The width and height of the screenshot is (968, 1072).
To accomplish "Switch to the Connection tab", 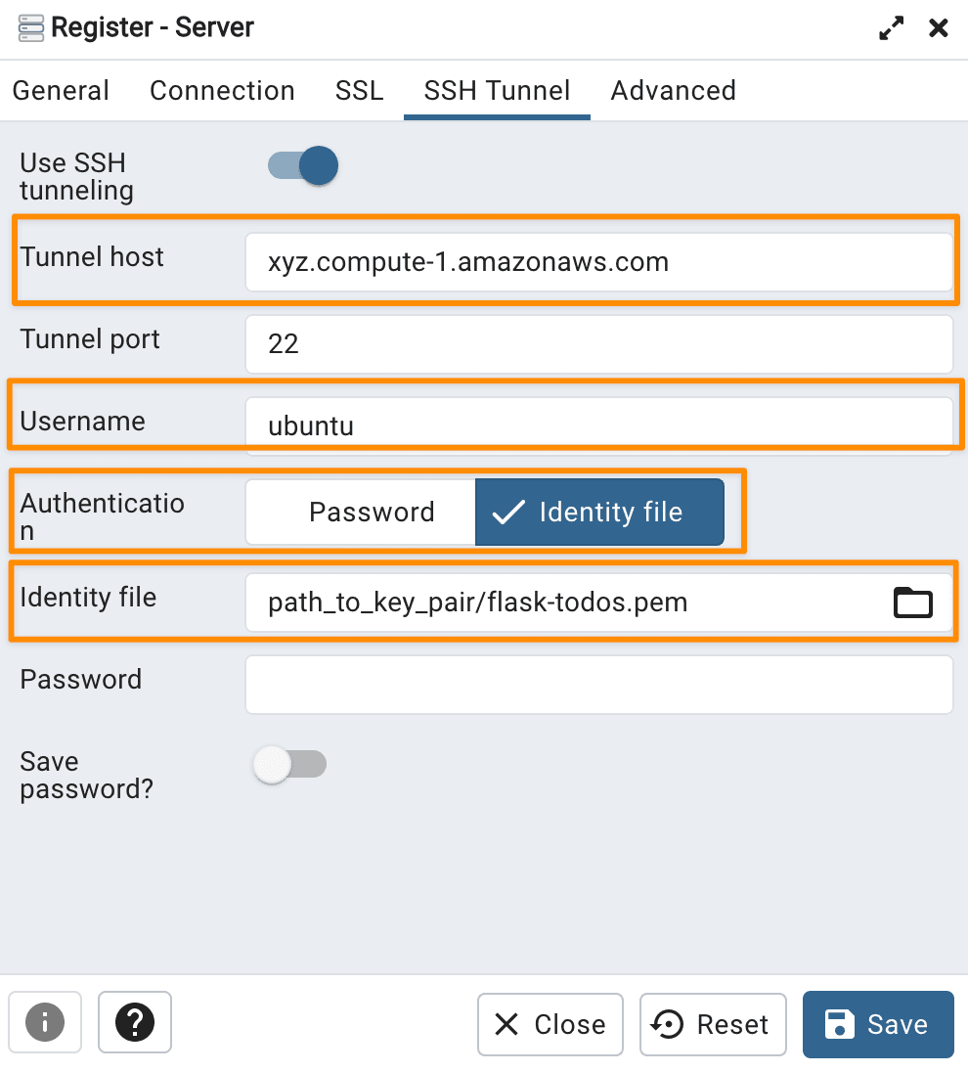I will point(222,90).
